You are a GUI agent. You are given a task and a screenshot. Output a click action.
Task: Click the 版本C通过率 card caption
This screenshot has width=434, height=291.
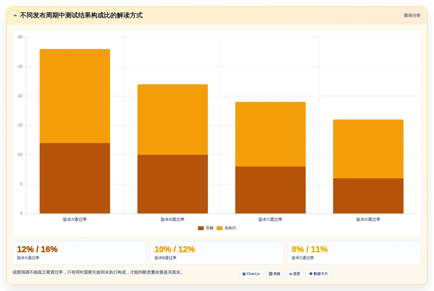[303, 258]
